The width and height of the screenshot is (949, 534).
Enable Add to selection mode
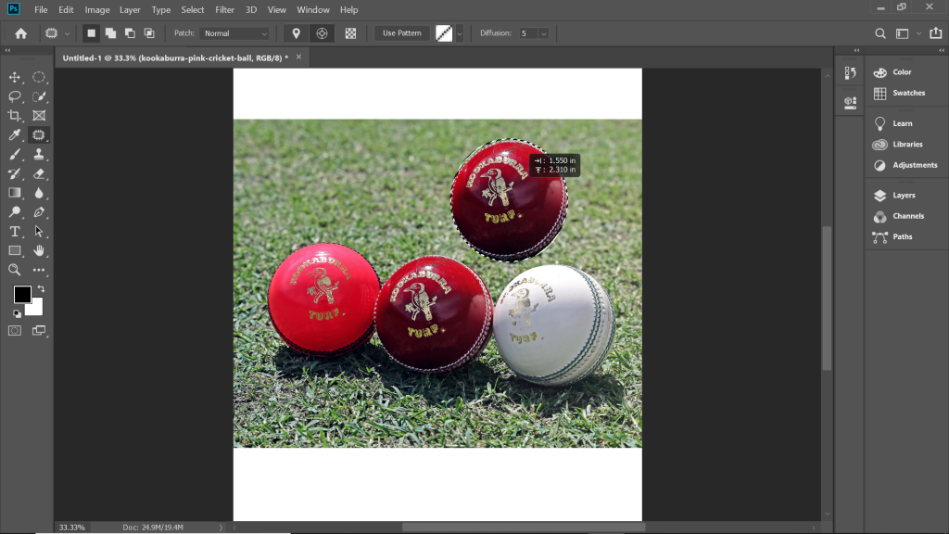[110, 32]
